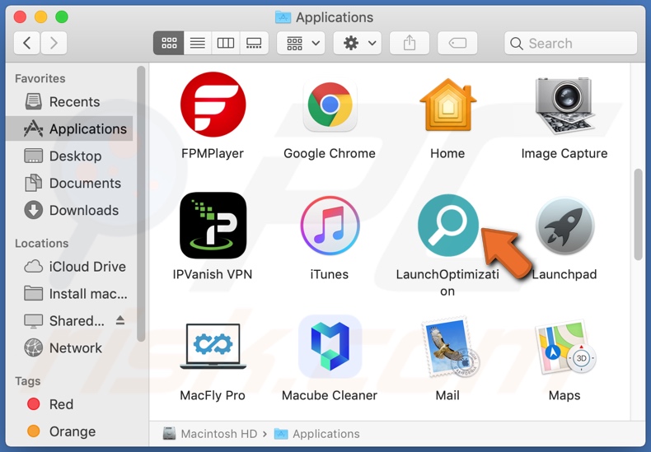Open iCloud Drive in the sidebar
651x452 pixels.
70,267
